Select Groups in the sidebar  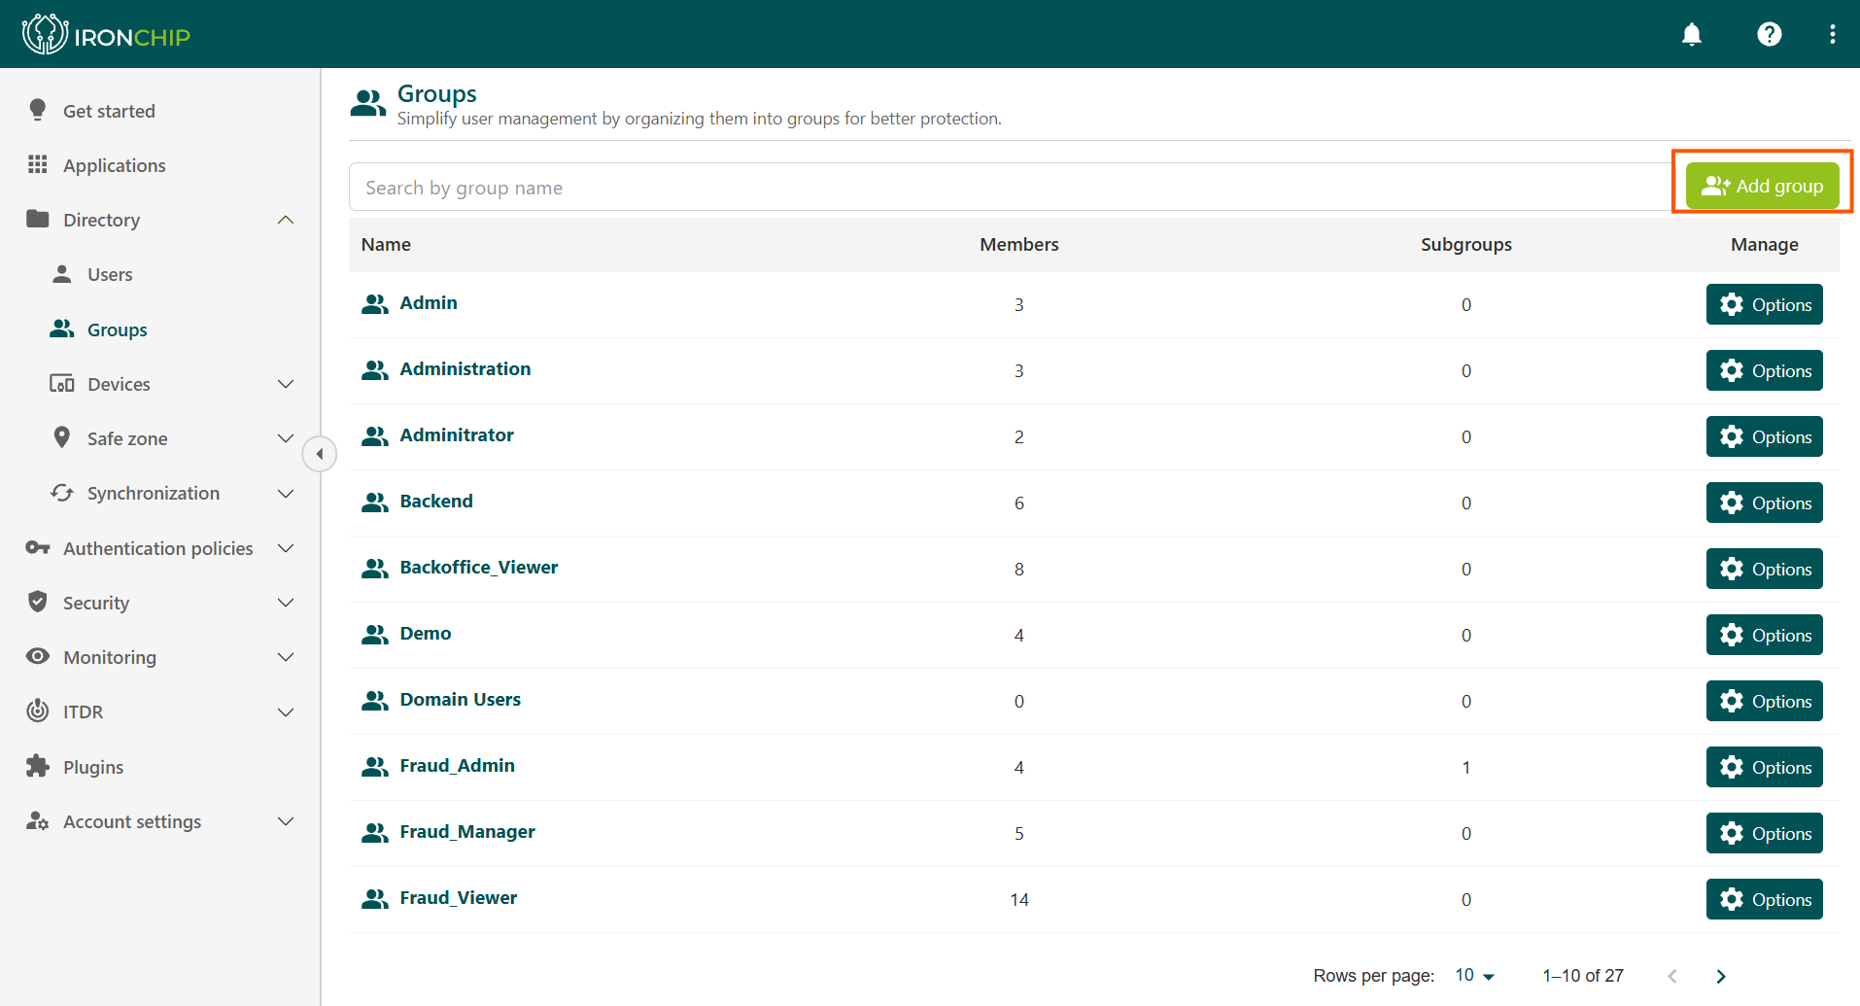pos(118,330)
